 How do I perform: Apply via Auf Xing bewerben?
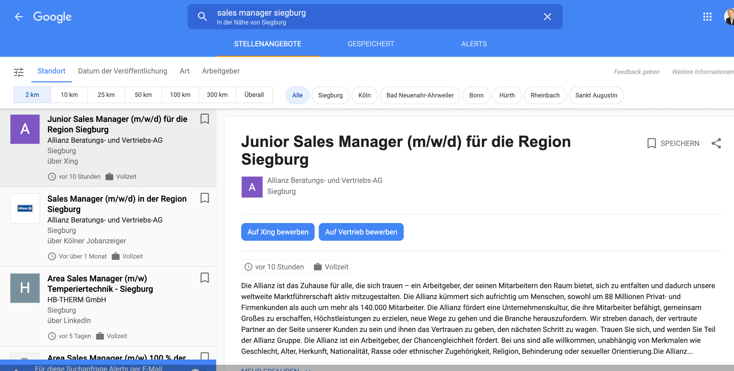[x=278, y=232]
